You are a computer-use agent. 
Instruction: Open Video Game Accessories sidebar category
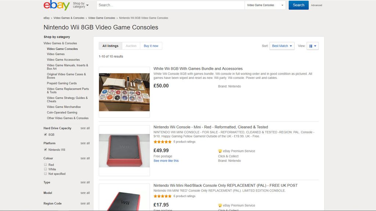coord(63,60)
